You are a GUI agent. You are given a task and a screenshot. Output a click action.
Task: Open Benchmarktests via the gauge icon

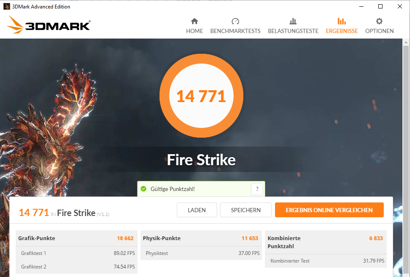click(235, 21)
